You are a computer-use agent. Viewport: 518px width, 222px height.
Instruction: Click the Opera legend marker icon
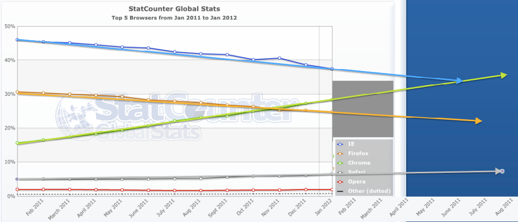pyautogui.click(x=339, y=182)
